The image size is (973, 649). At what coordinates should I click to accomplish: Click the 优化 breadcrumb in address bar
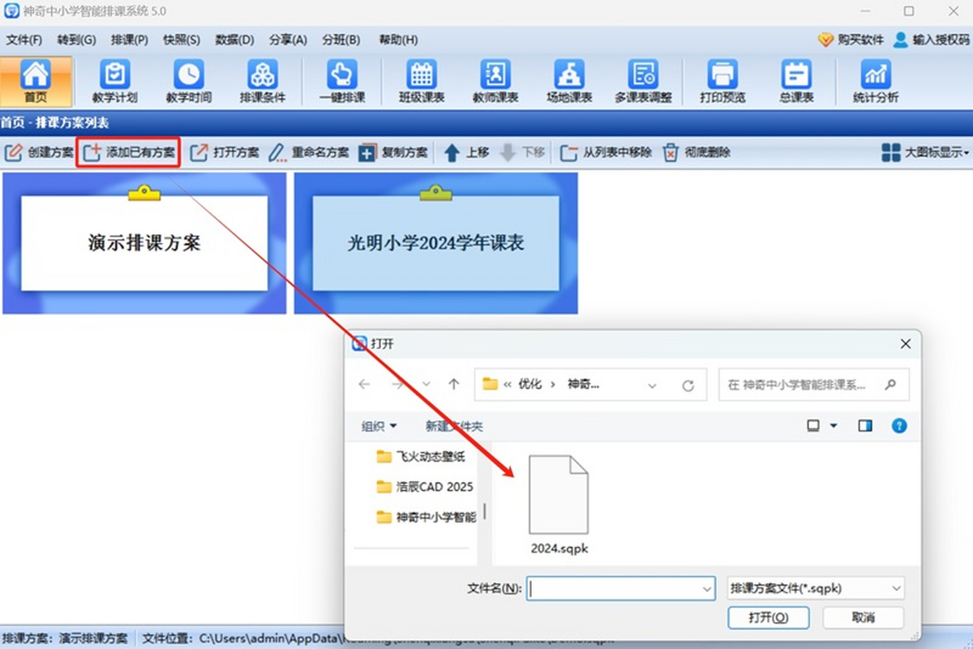click(529, 385)
